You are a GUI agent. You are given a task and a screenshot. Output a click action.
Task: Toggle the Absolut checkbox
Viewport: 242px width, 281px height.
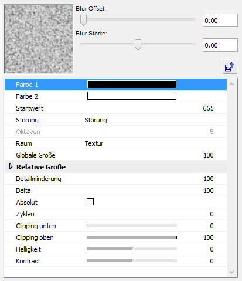point(90,202)
